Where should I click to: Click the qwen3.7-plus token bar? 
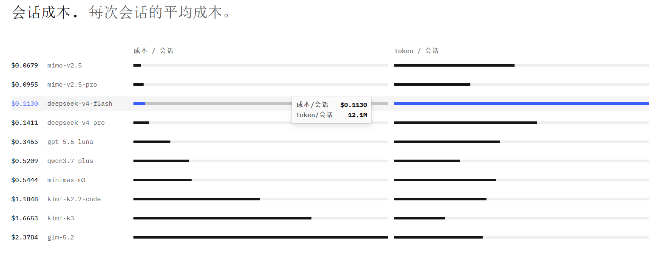tap(427, 161)
